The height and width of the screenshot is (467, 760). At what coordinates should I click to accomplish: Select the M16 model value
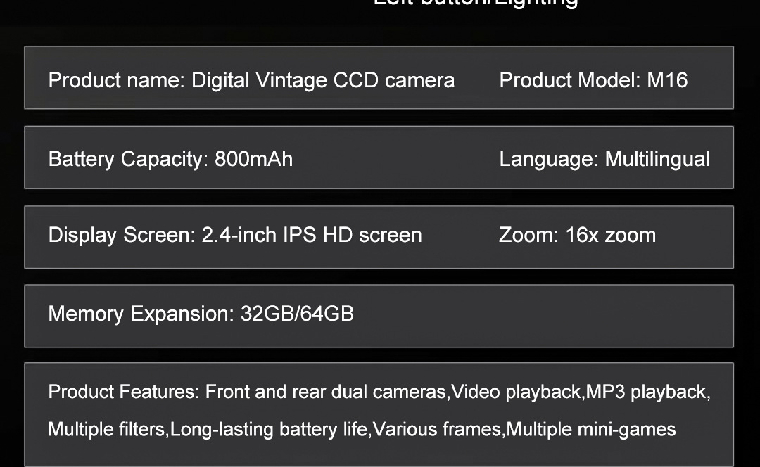pyautogui.click(x=667, y=80)
